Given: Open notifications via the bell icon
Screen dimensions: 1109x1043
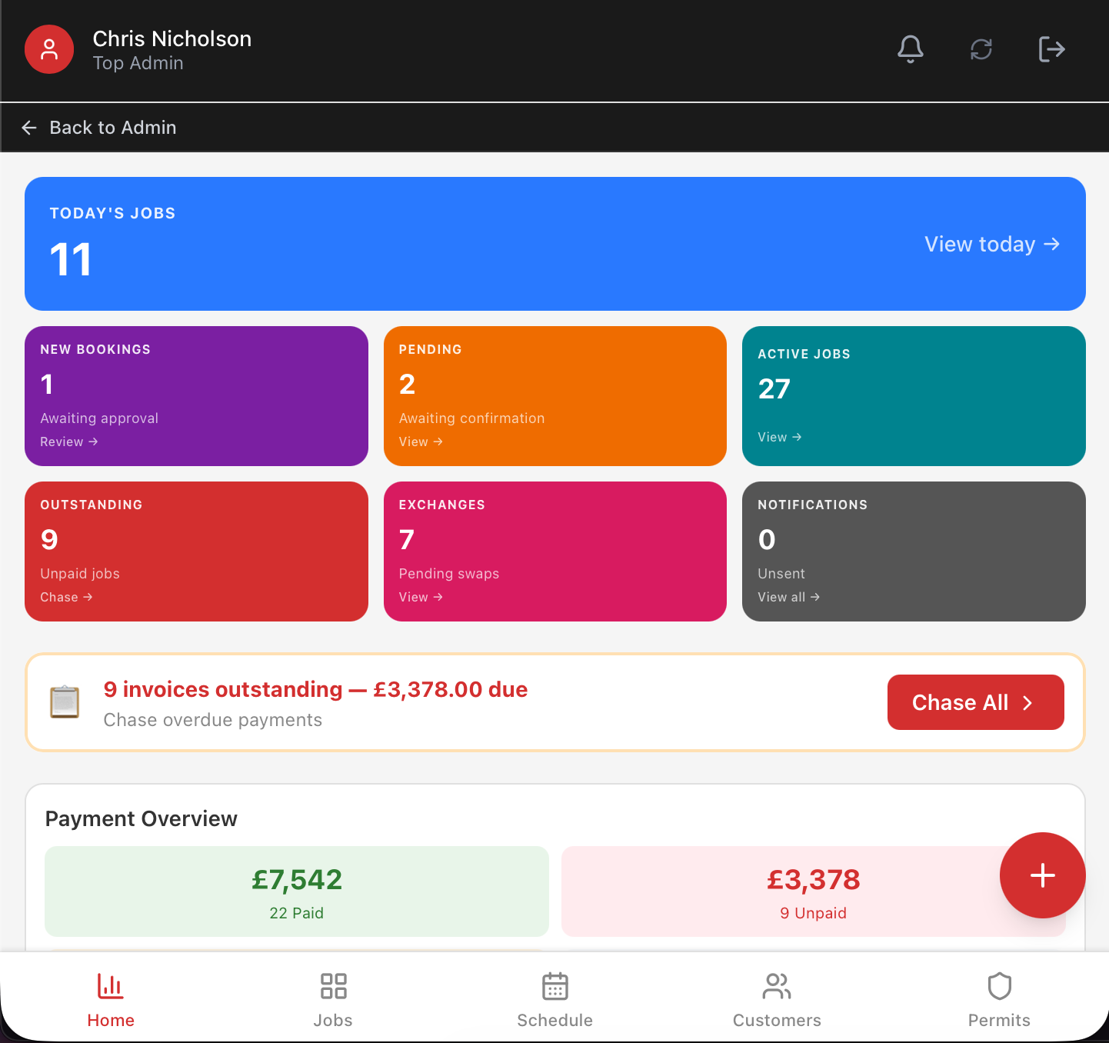Looking at the screenshot, I should pyautogui.click(x=911, y=49).
